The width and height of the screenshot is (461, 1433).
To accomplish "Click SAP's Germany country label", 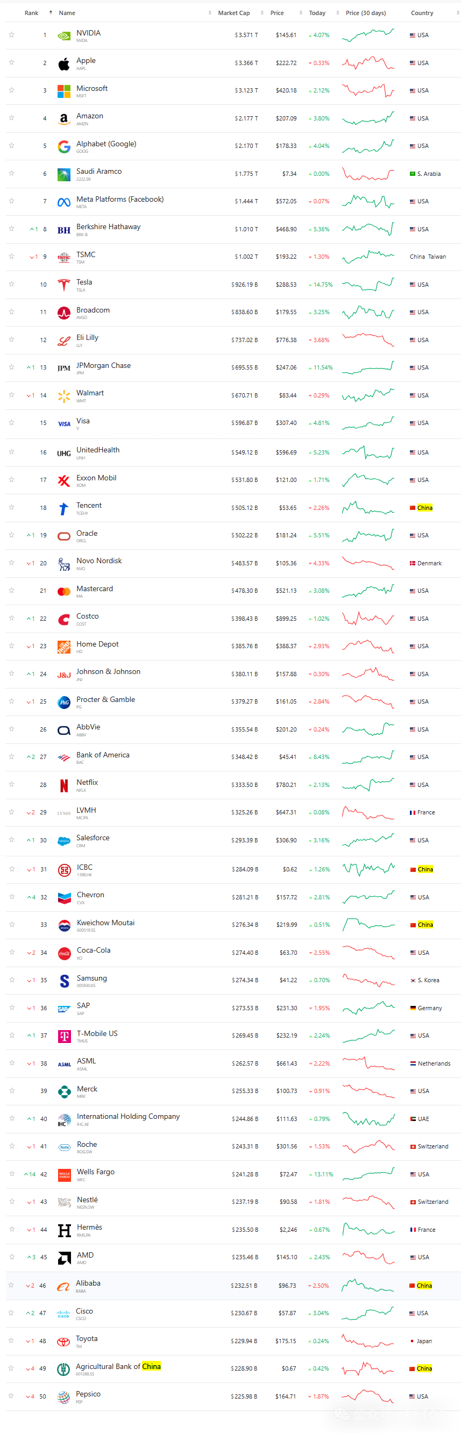I will (427, 1008).
